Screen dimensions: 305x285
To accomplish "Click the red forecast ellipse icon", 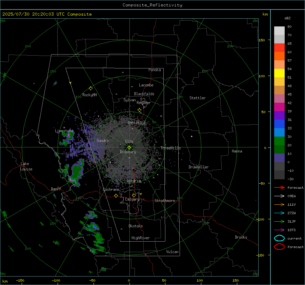I will pos(279,247).
